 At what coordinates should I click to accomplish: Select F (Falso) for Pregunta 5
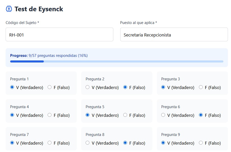pos(125,115)
